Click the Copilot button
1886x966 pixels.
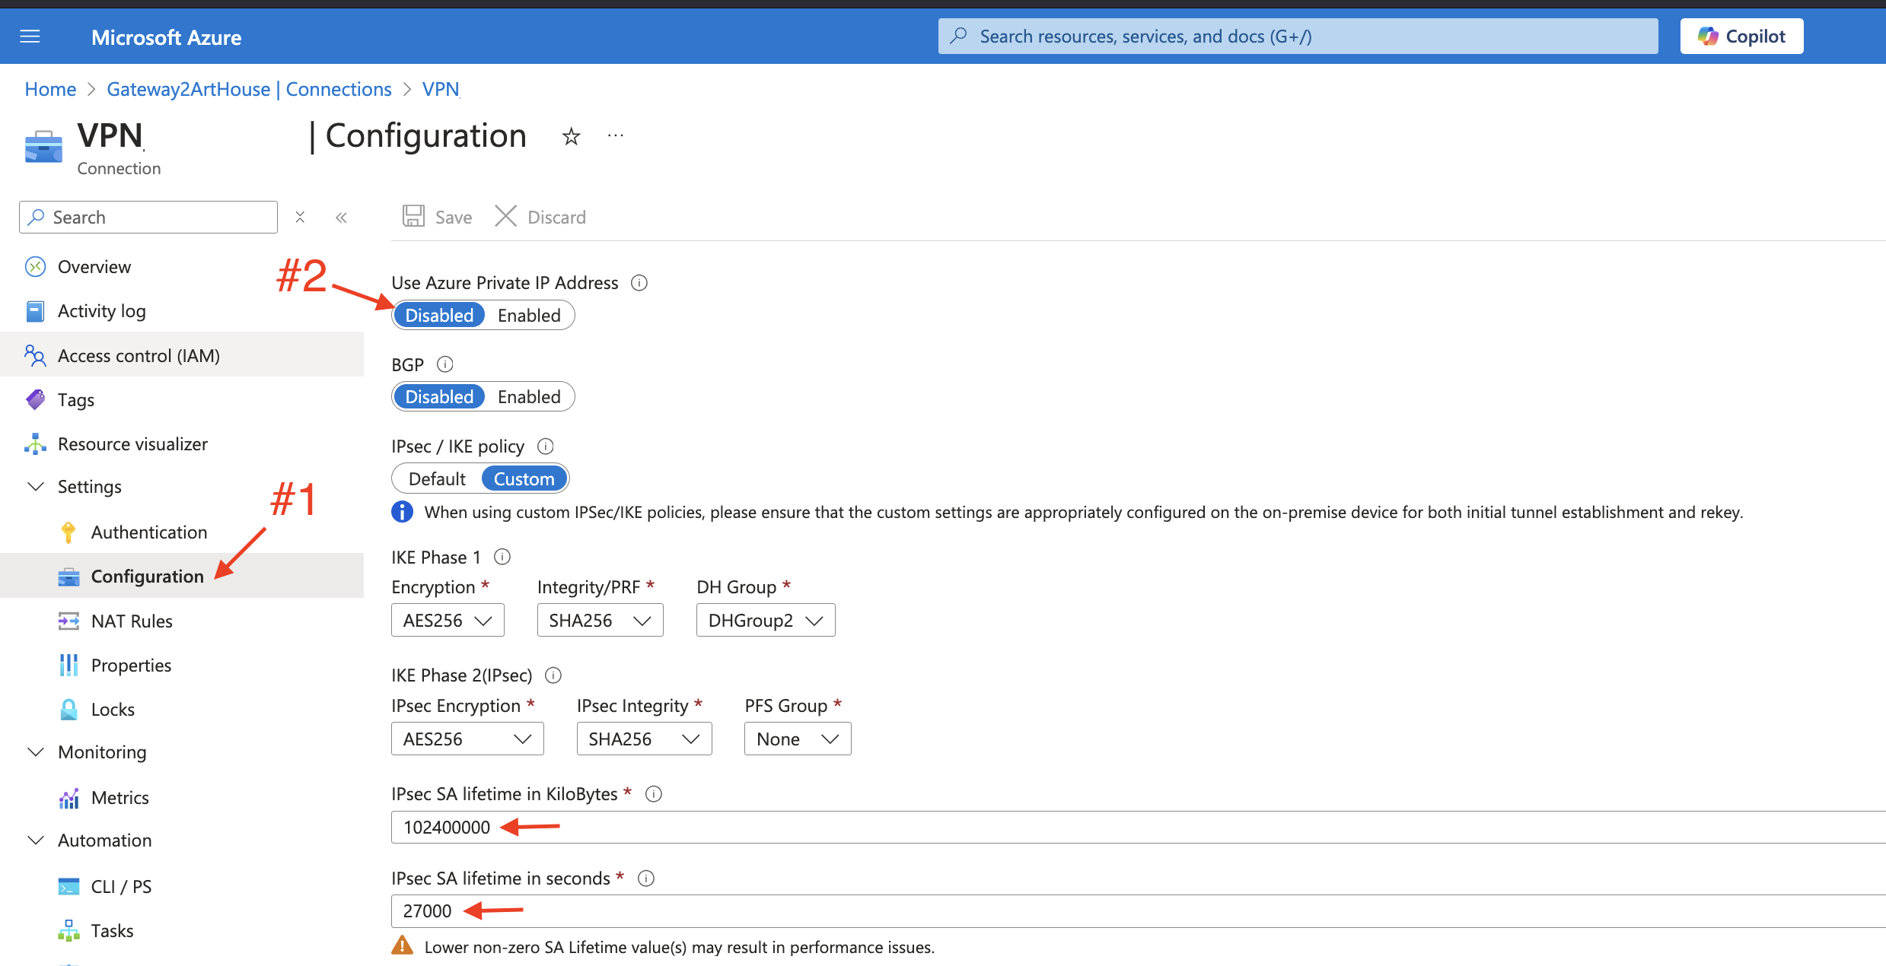point(1741,37)
